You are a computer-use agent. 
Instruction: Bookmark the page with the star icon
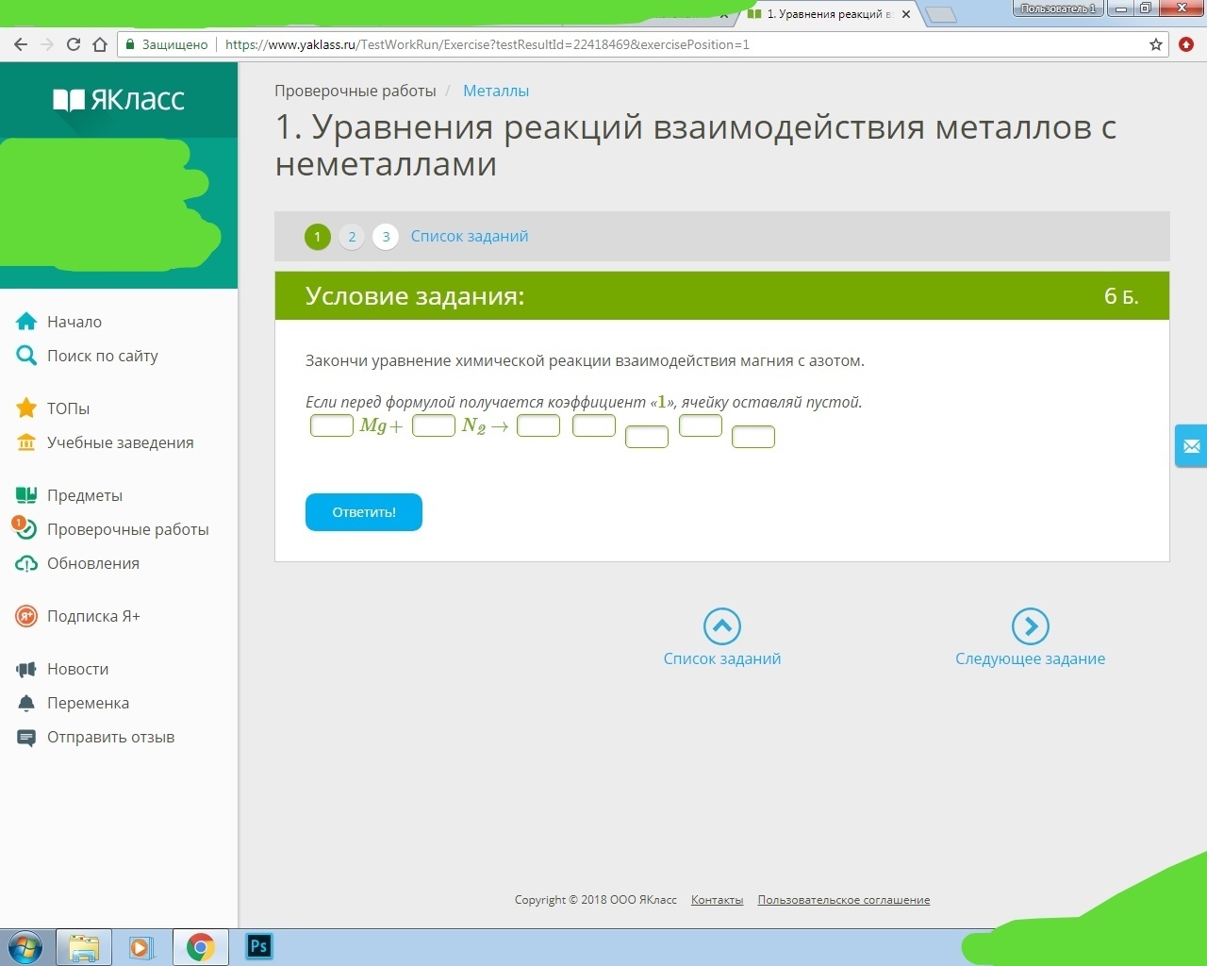pos(1156,44)
